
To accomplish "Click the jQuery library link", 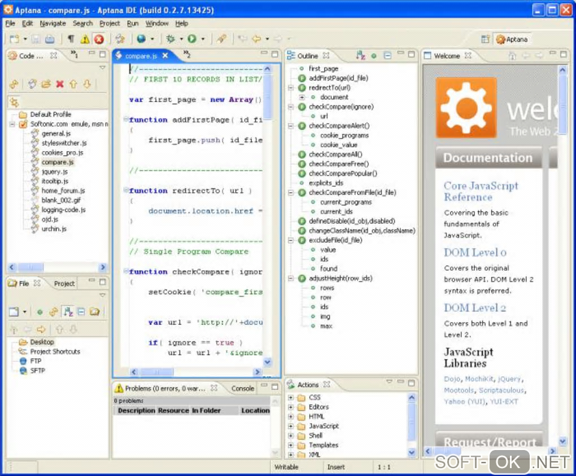I will [x=510, y=379].
